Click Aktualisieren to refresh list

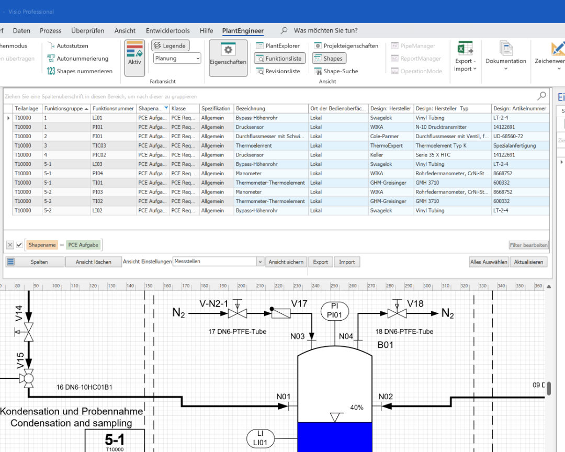tap(528, 262)
